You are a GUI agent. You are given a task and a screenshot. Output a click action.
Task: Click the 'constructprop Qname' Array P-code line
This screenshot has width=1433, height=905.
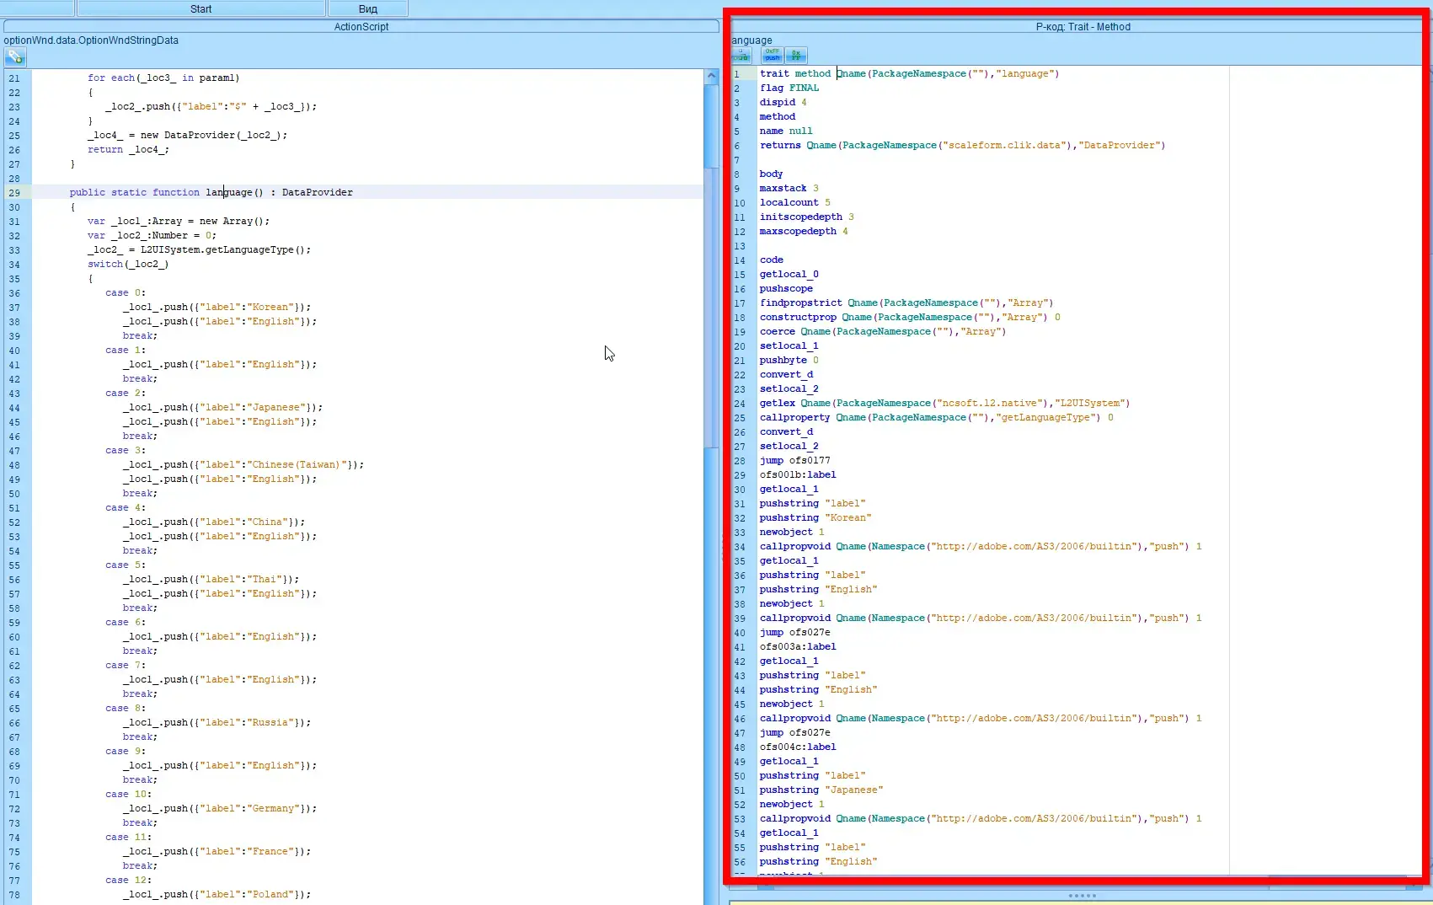(x=911, y=317)
